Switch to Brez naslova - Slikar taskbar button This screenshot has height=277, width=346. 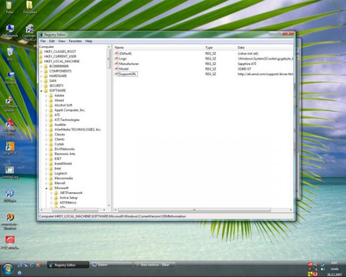pyautogui.click(x=155, y=265)
